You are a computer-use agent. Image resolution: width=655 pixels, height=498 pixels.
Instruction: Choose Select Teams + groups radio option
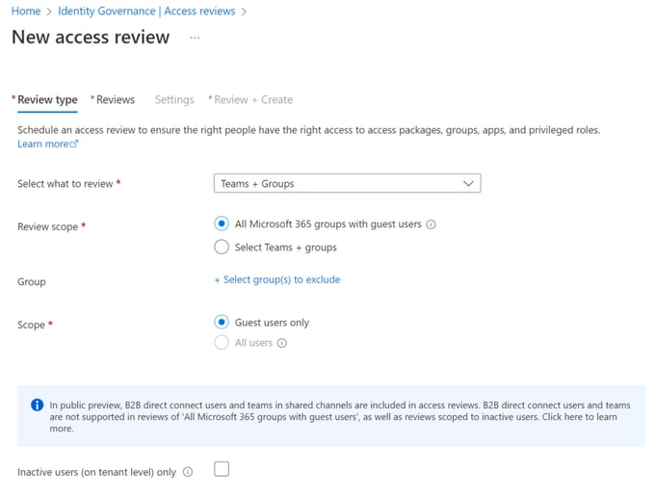click(x=222, y=247)
